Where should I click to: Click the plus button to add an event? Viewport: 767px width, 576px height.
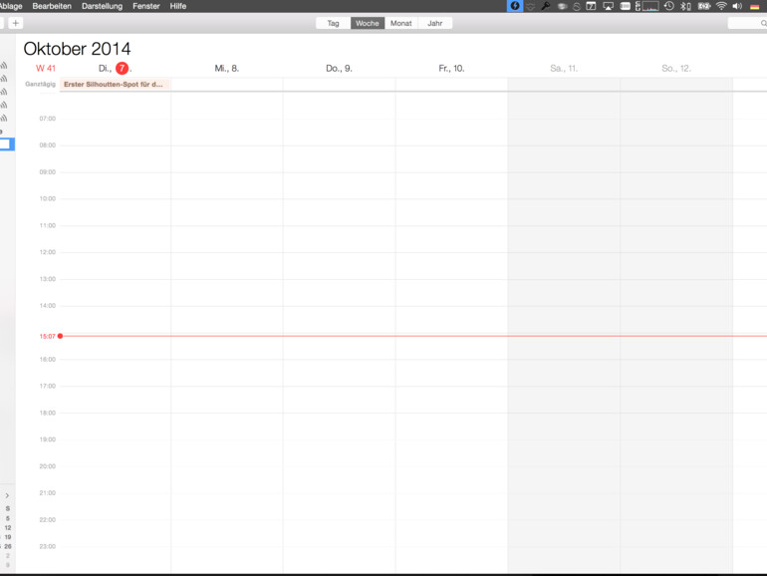tap(16, 23)
